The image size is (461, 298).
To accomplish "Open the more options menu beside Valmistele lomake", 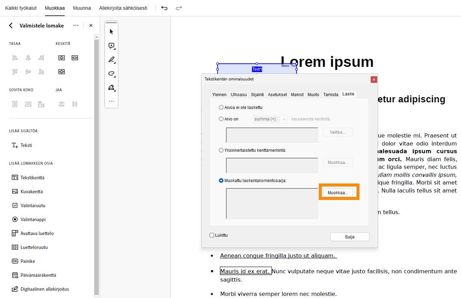I will coord(75,26).
